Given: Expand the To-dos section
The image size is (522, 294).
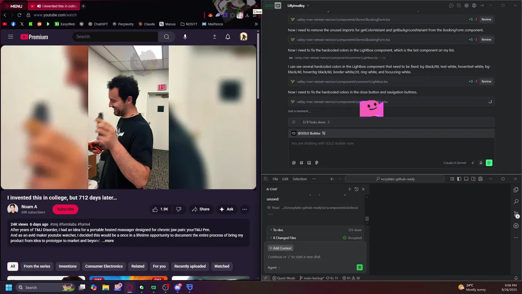Looking at the screenshot, I should tap(316, 230).
